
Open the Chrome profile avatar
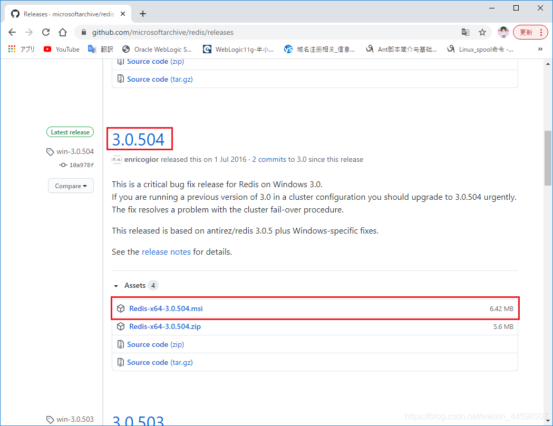coord(503,32)
